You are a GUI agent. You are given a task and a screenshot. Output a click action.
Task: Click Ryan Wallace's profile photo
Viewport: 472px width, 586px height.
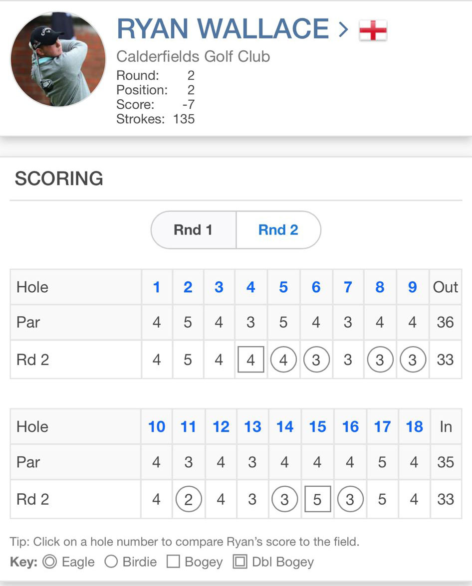tap(58, 59)
